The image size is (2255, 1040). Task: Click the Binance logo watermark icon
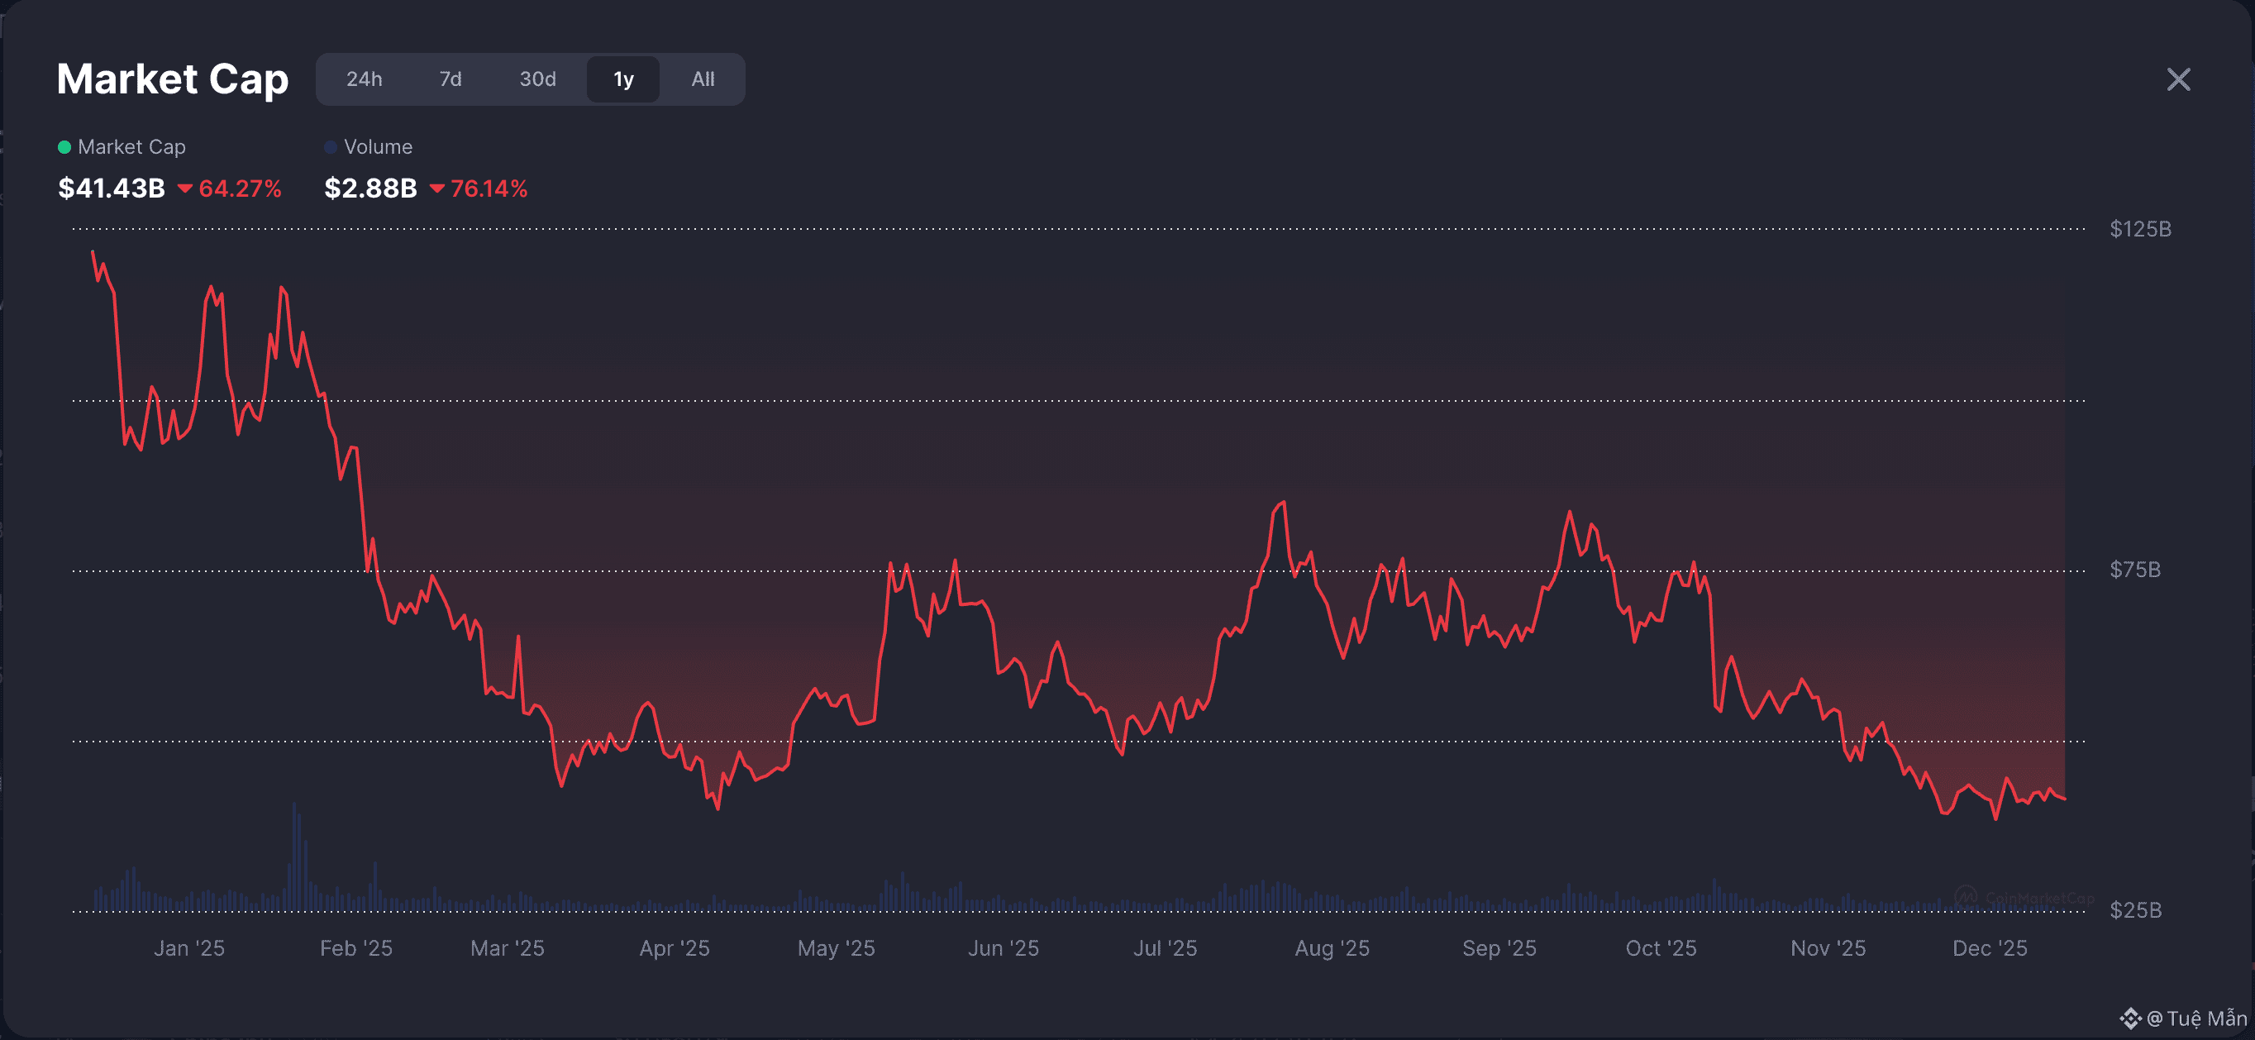click(2130, 1019)
